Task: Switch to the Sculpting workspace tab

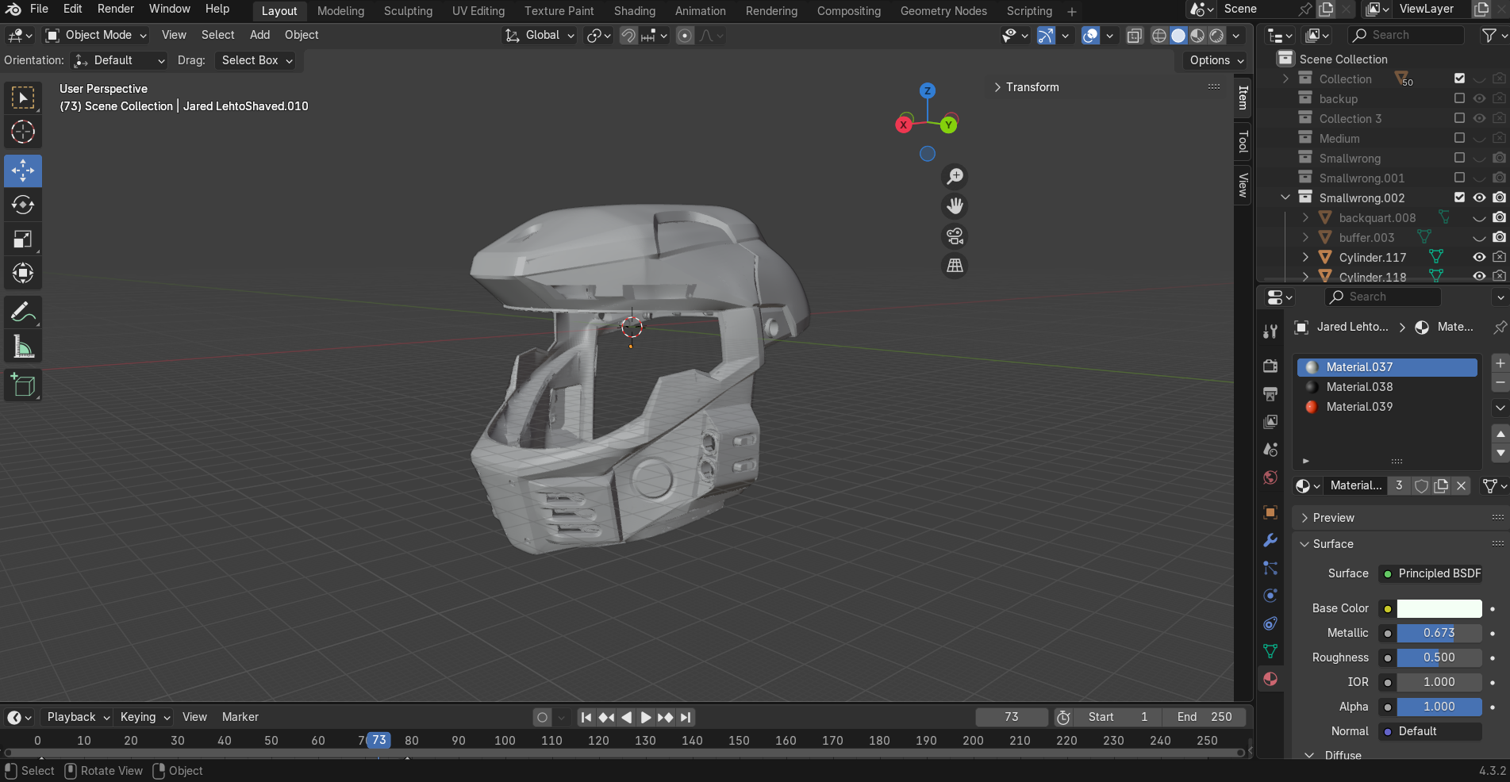Action: [x=408, y=11]
